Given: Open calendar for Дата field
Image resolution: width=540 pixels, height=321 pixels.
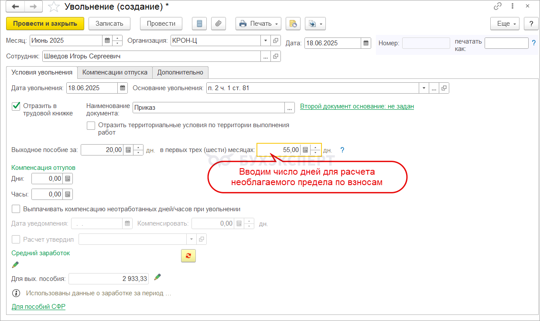Looking at the screenshot, I should coord(366,43).
